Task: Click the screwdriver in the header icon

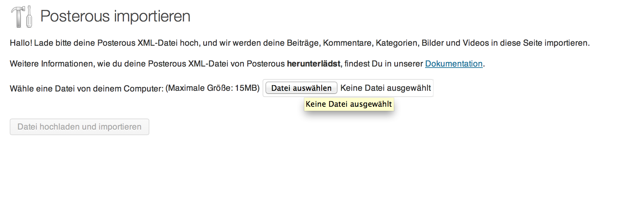Action: [x=30, y=17]
